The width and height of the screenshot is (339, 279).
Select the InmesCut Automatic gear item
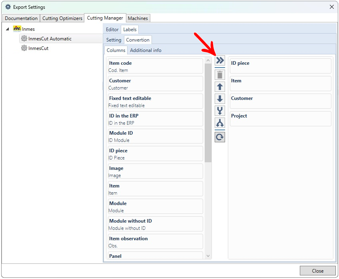(x=50, y=39)
